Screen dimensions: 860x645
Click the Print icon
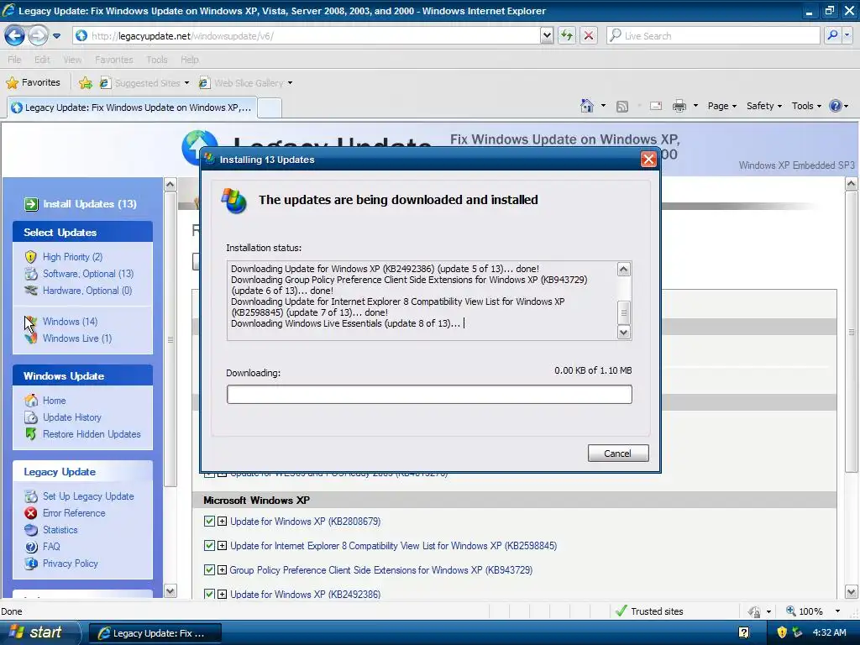679,106
